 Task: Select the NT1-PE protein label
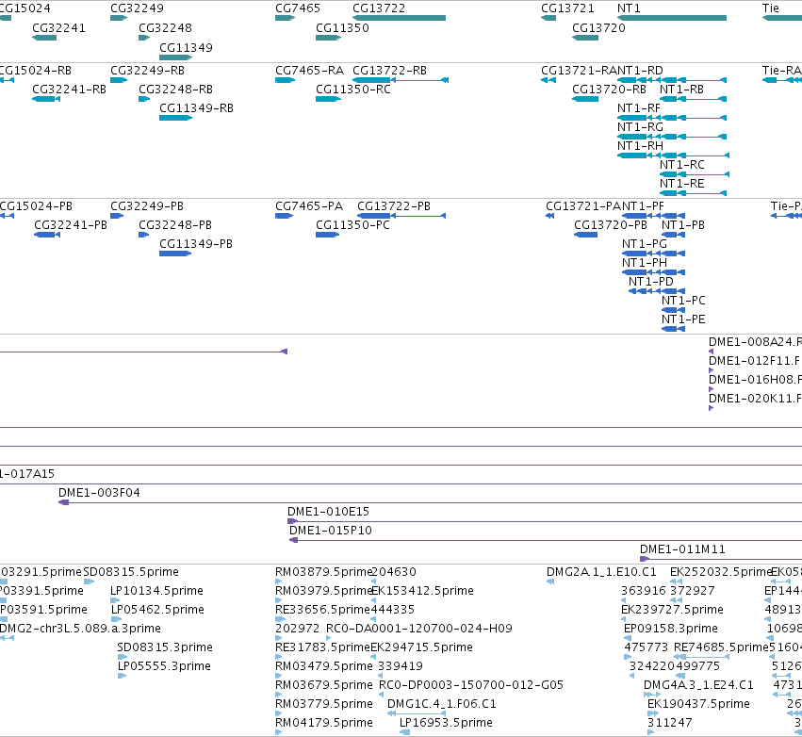click(684, 319)
